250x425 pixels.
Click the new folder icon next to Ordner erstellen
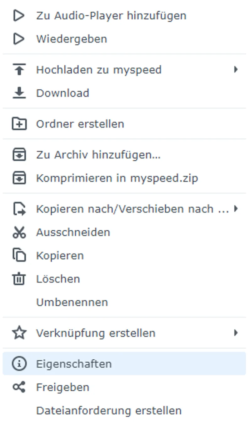(x=19, y=124)
